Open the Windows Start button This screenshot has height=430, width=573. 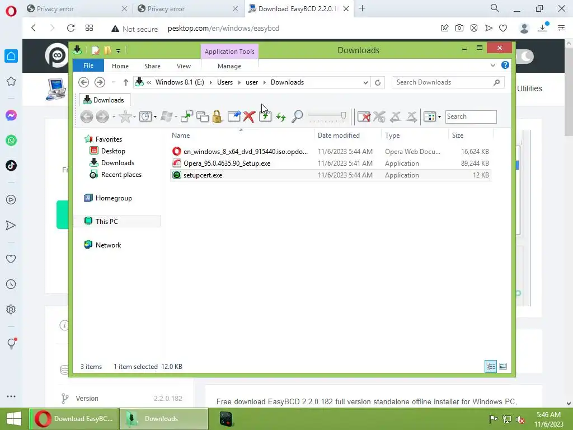point(14,419)
